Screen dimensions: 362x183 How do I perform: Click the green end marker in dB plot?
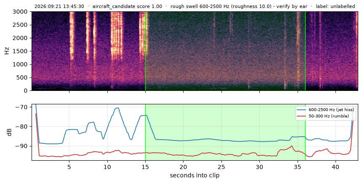pyautogui.click(x=305, y=132)
